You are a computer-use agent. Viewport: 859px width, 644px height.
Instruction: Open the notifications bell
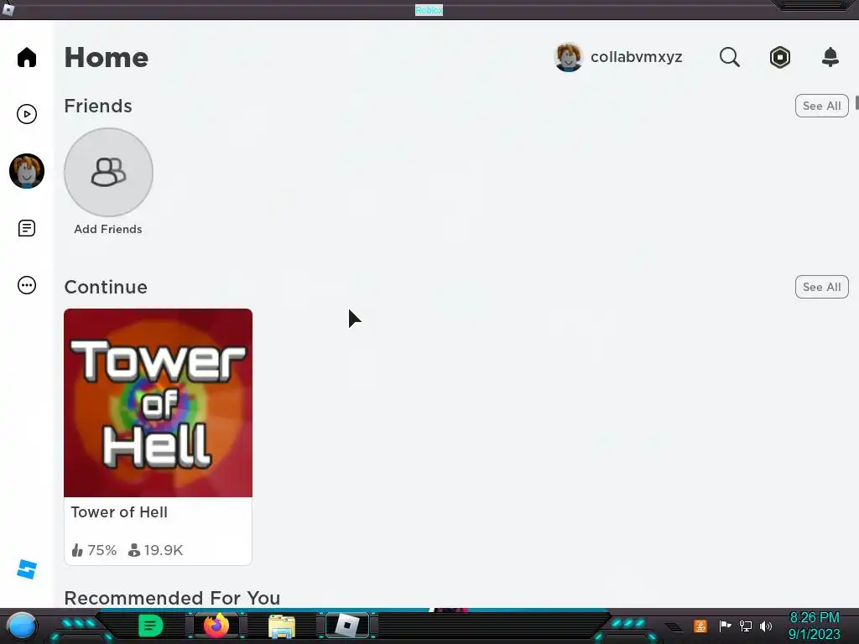click(x=830, y=57)
